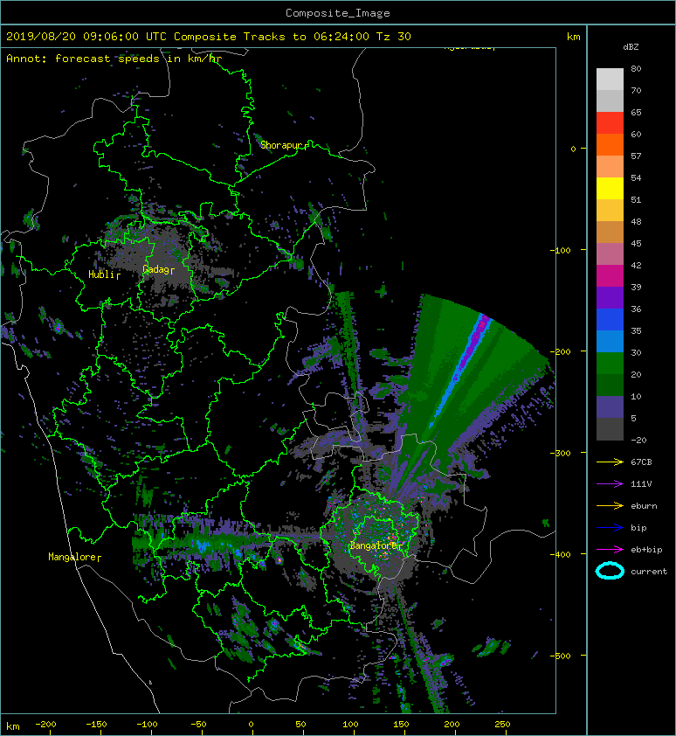Click the 'Annot: forecast speeds in km/hr' text
Image resolution: width=676 pixels, height=736 pixels.
[x=114, y=59]
